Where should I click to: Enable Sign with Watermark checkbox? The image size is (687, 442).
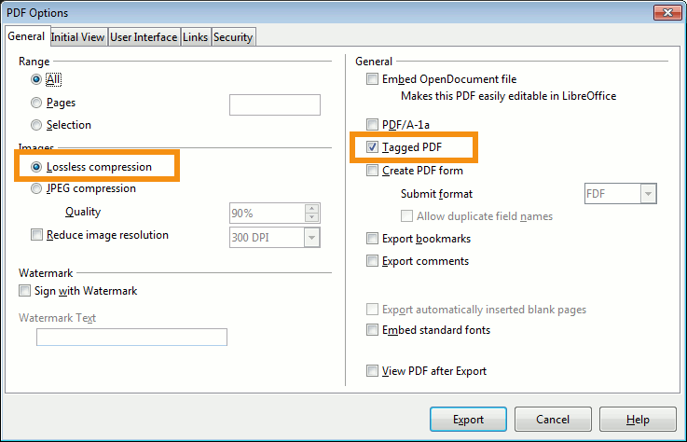(x=25, y=291)
